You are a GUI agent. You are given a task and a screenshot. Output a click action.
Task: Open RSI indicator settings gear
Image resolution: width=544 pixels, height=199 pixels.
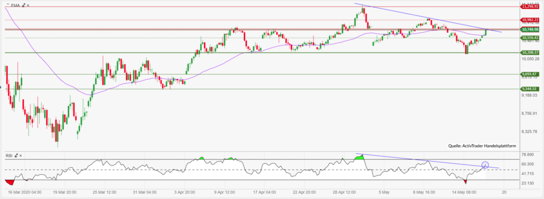point(16,156)
